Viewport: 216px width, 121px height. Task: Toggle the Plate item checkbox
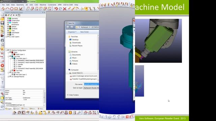click(15, 67)
